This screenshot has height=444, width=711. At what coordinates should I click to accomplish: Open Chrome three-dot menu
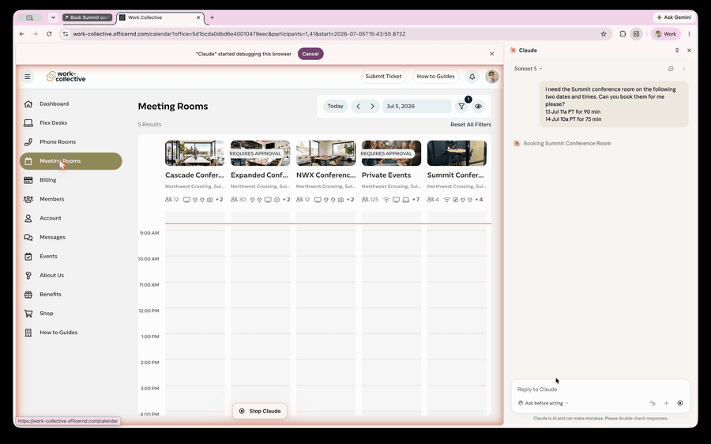689,34
